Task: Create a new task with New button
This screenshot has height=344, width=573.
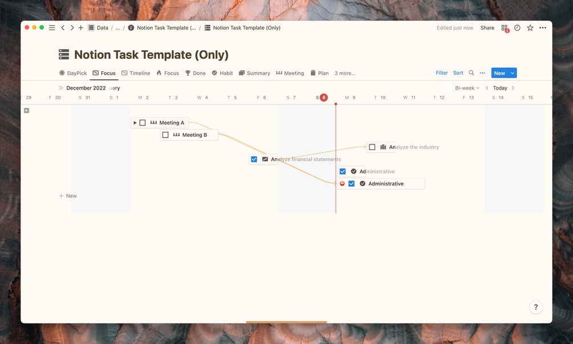Action: [x=499, y=73]
